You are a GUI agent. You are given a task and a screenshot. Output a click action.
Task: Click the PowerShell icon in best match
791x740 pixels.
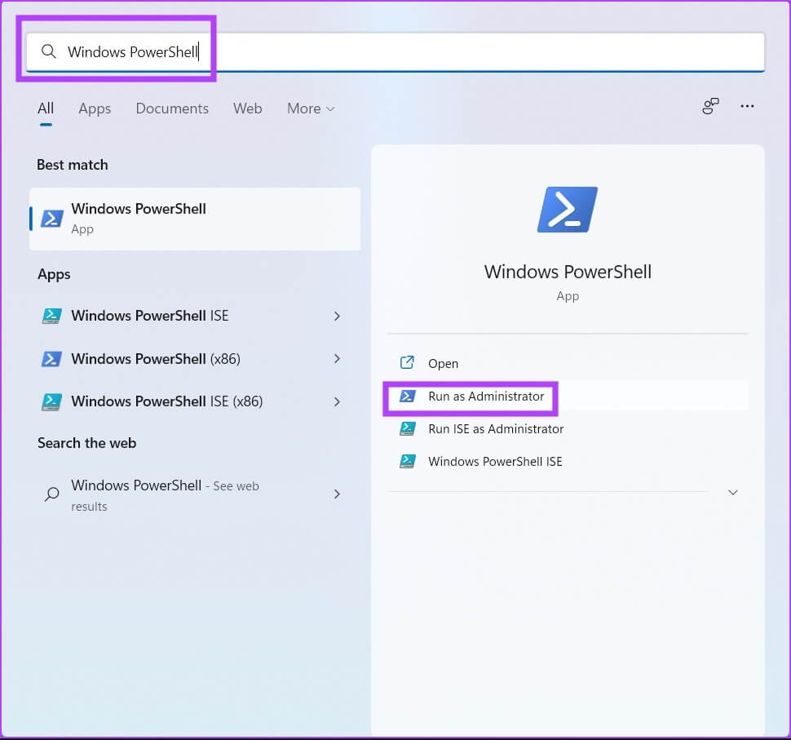click(52, 219)
